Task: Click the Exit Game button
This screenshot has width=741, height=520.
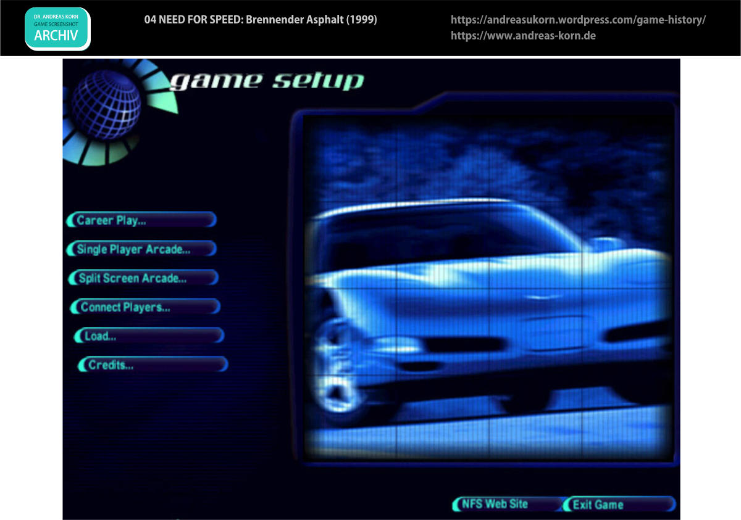Action: [x=619, y=505]
